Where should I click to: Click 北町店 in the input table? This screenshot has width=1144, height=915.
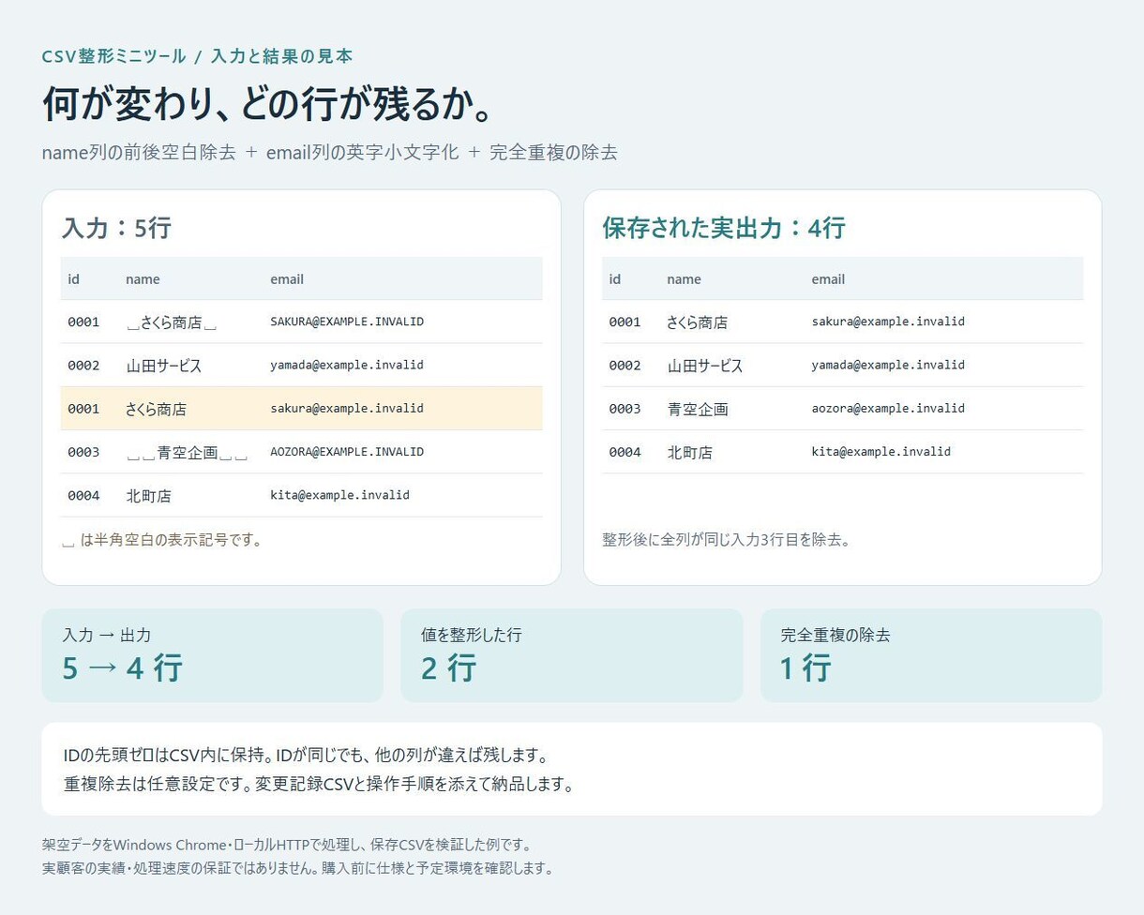pyautogui.click(x=148, y=495)
